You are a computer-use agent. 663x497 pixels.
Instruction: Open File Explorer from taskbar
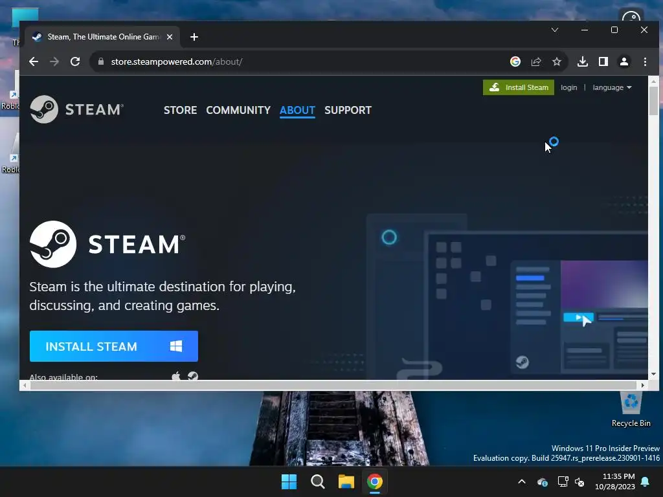tap(346, 481)
